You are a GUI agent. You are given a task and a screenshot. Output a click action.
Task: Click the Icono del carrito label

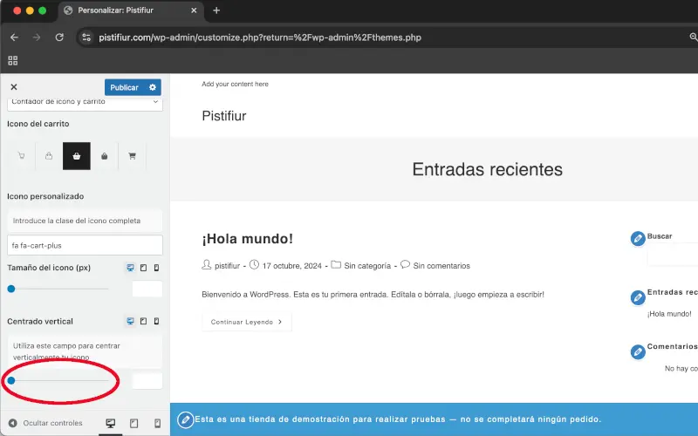coord(38,124)
